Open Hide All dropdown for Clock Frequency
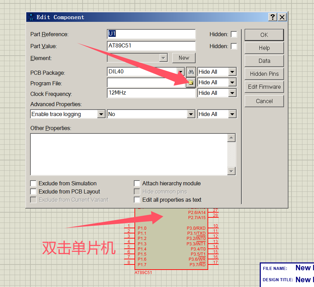The height and width of the screenshot is (287, 314). (232, 93)
